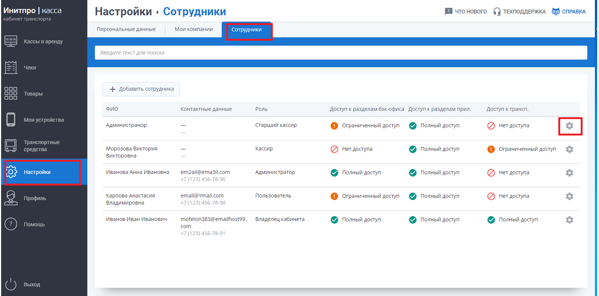The width and height of the screenshot is (599, 296).
Task: Switch to Мои компании tab
Action: click(194, 29)
